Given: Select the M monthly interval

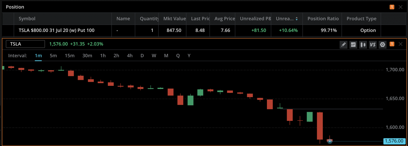Looking at the screenshot, I should (x=166, y=56).
